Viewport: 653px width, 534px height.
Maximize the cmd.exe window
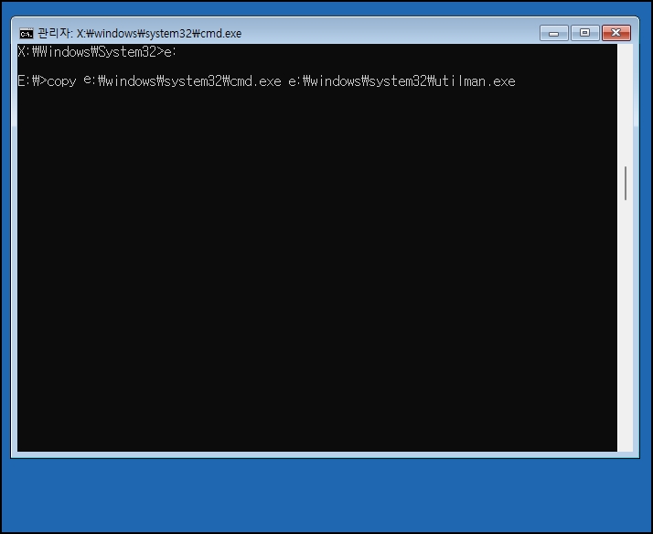[x=584, y=33]
